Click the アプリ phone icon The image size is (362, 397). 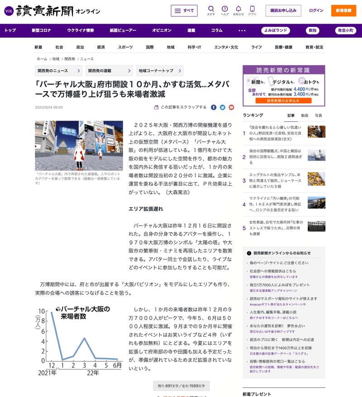click(252, 10)
